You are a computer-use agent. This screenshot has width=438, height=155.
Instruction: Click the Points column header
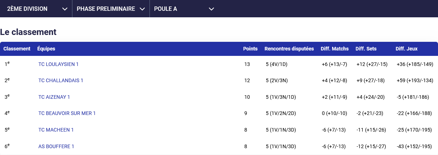[x=250, y=49]
